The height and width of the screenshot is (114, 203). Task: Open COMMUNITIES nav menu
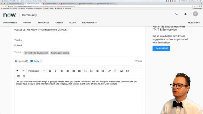tap(10, 22)
